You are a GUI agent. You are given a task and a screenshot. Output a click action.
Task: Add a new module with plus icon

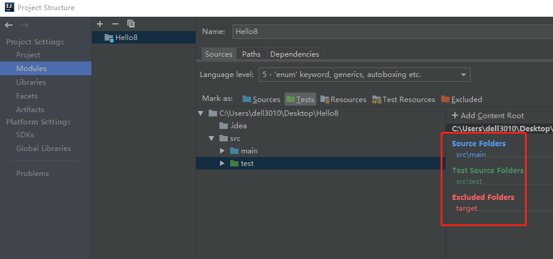[100, 24]
